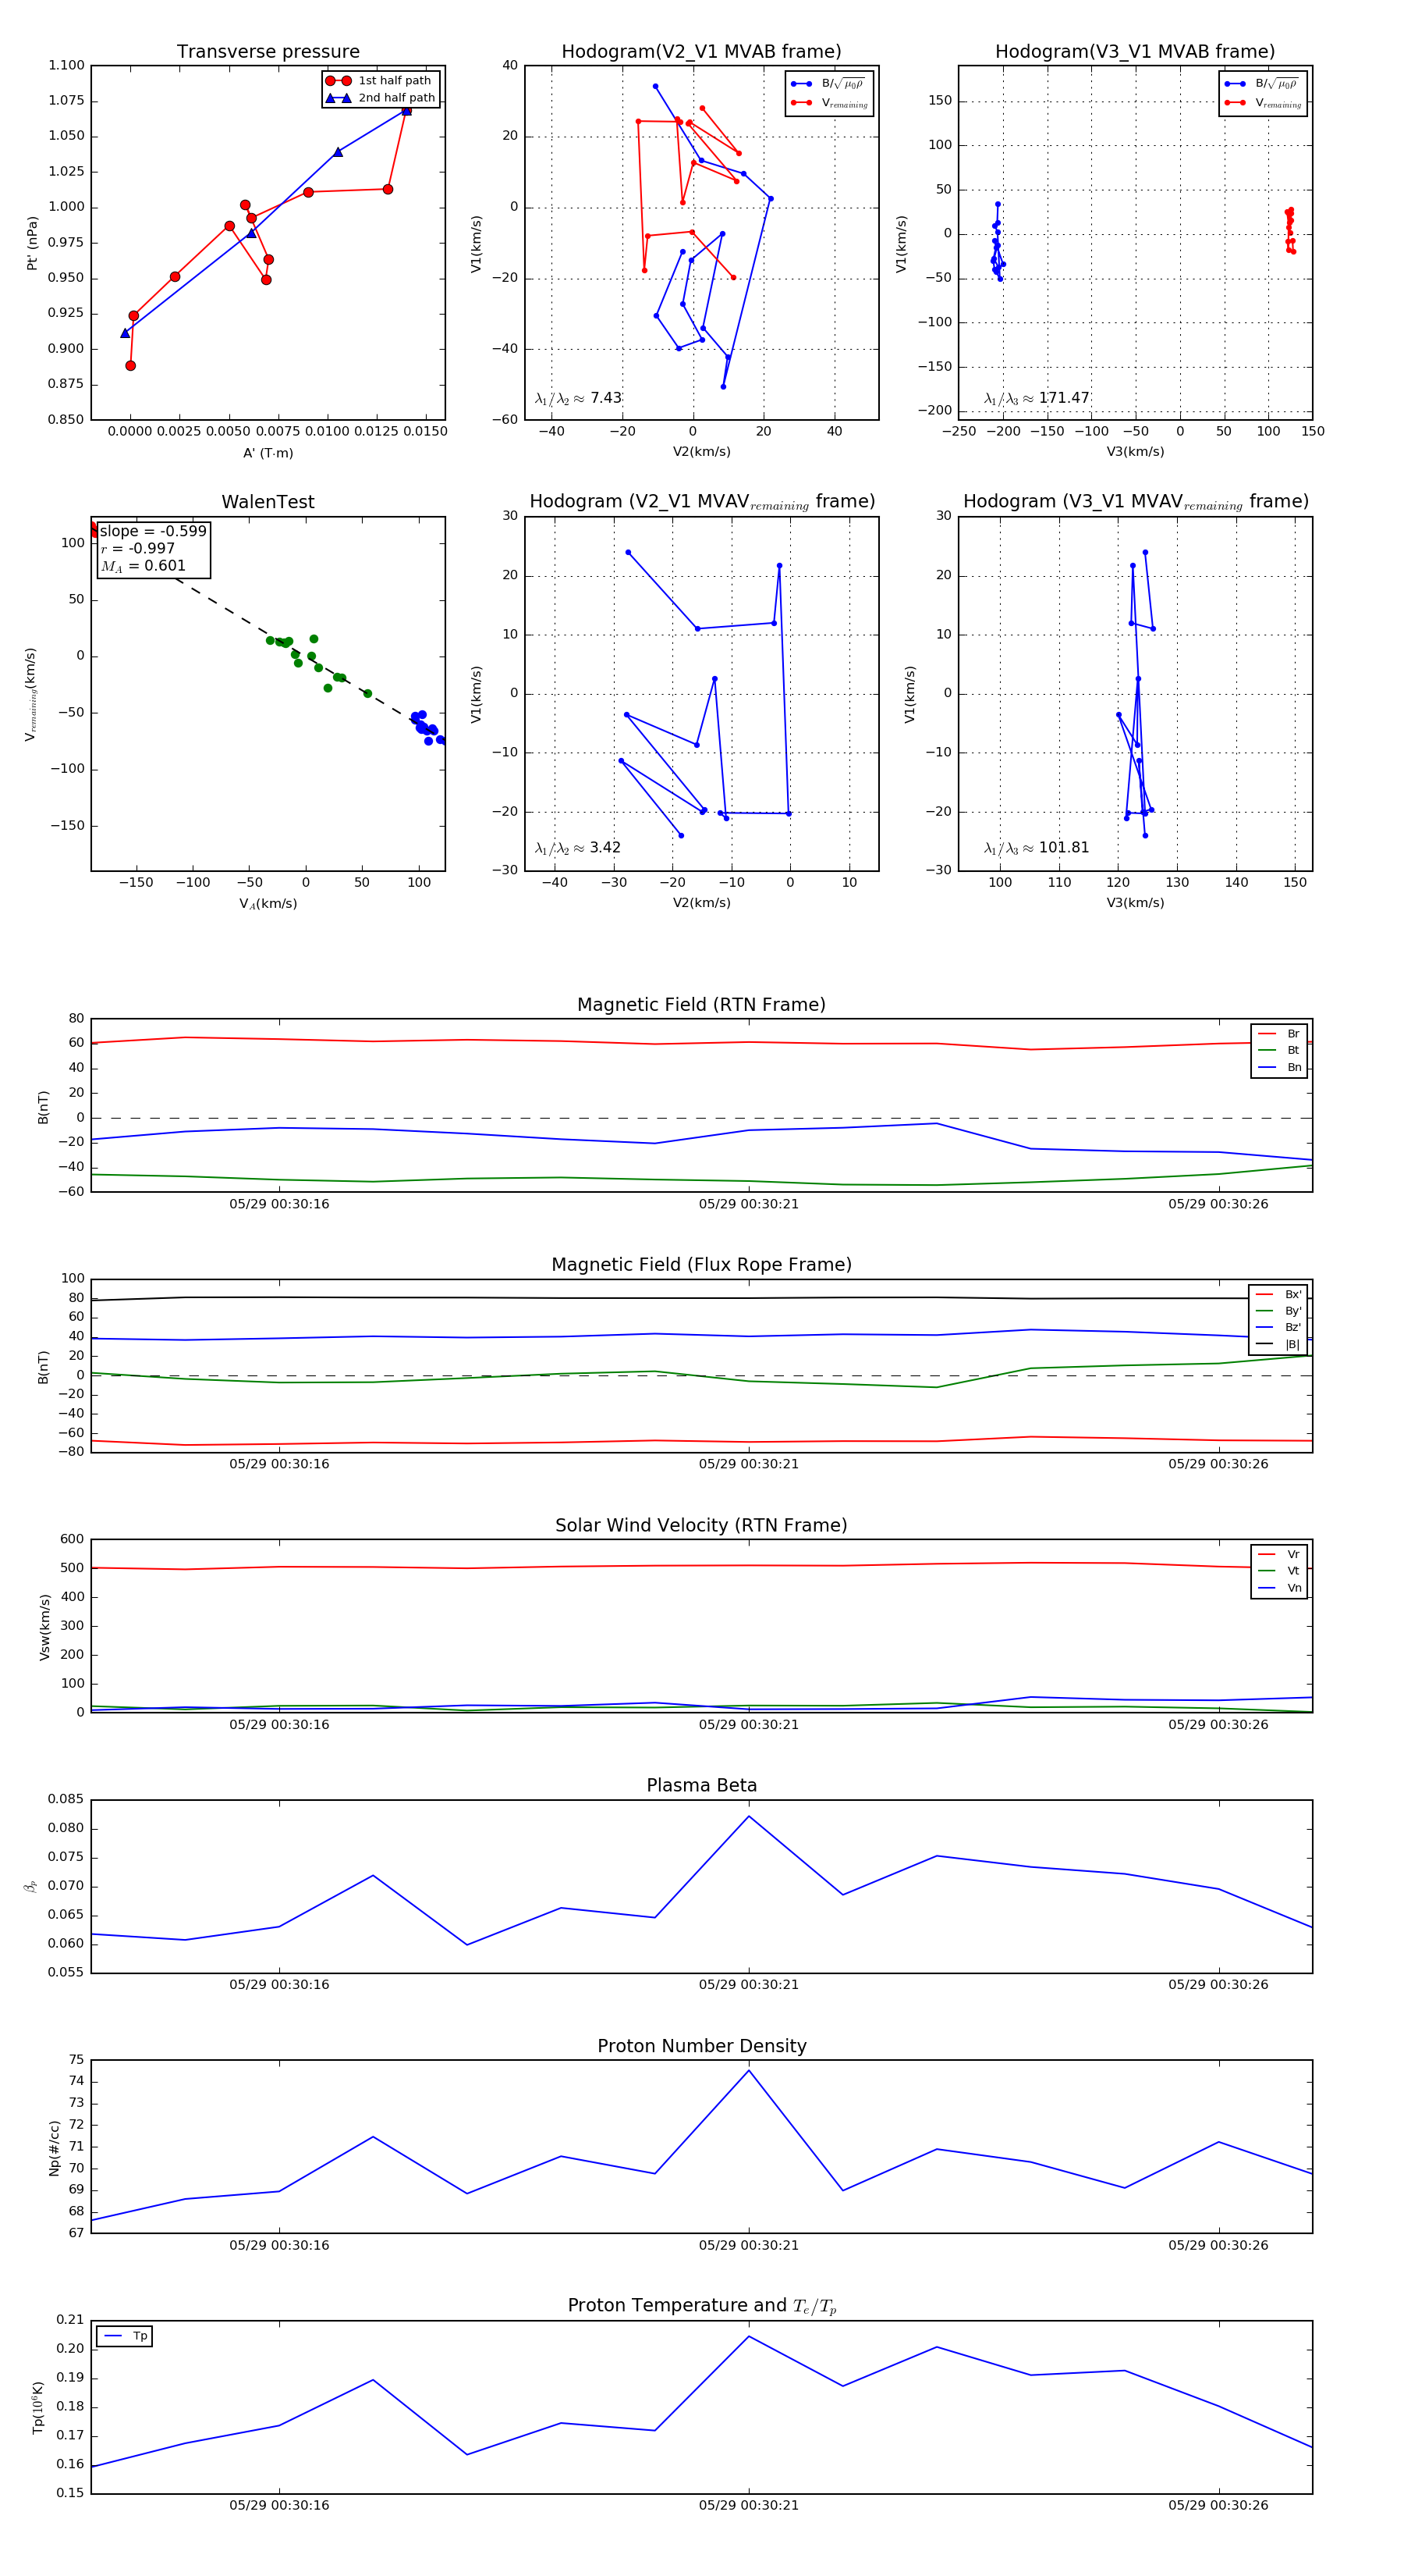Select the 'Tp' legend entry
The width and height of the screenshot is (1404, 2576).
click(125, 2337)
